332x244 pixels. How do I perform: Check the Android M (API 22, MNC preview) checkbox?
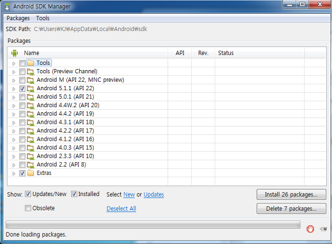point(22,80)
